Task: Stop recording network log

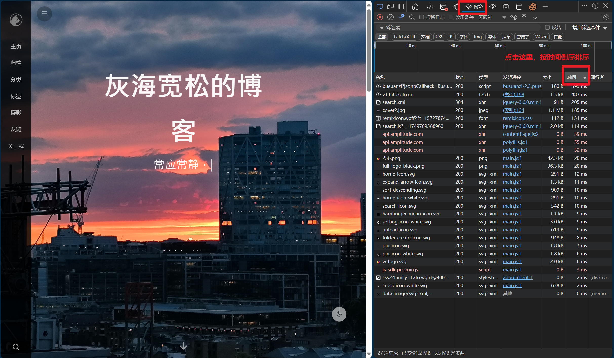Action: click(380, 17)
